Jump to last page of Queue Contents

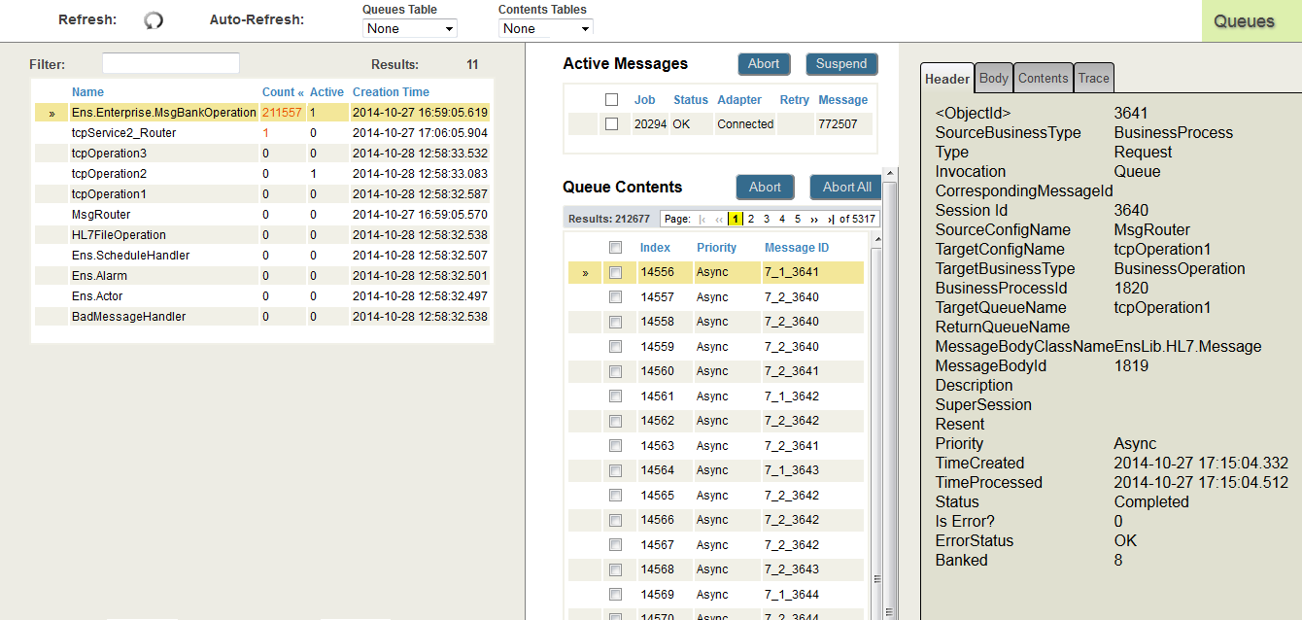coord(831,220)
